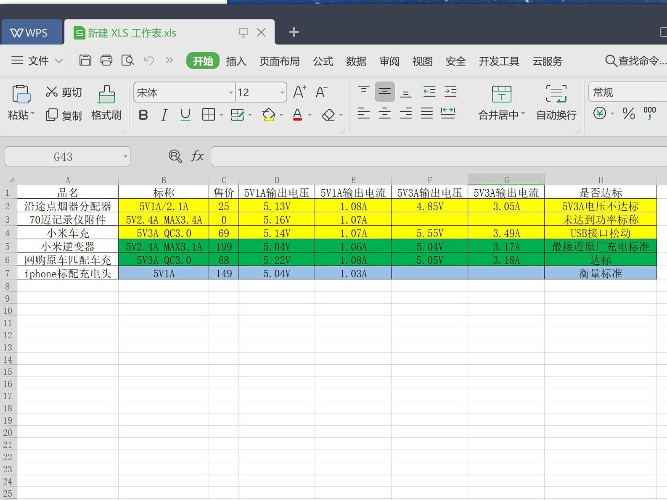Click the Print icon in quick toolbar

pos(106,61)
